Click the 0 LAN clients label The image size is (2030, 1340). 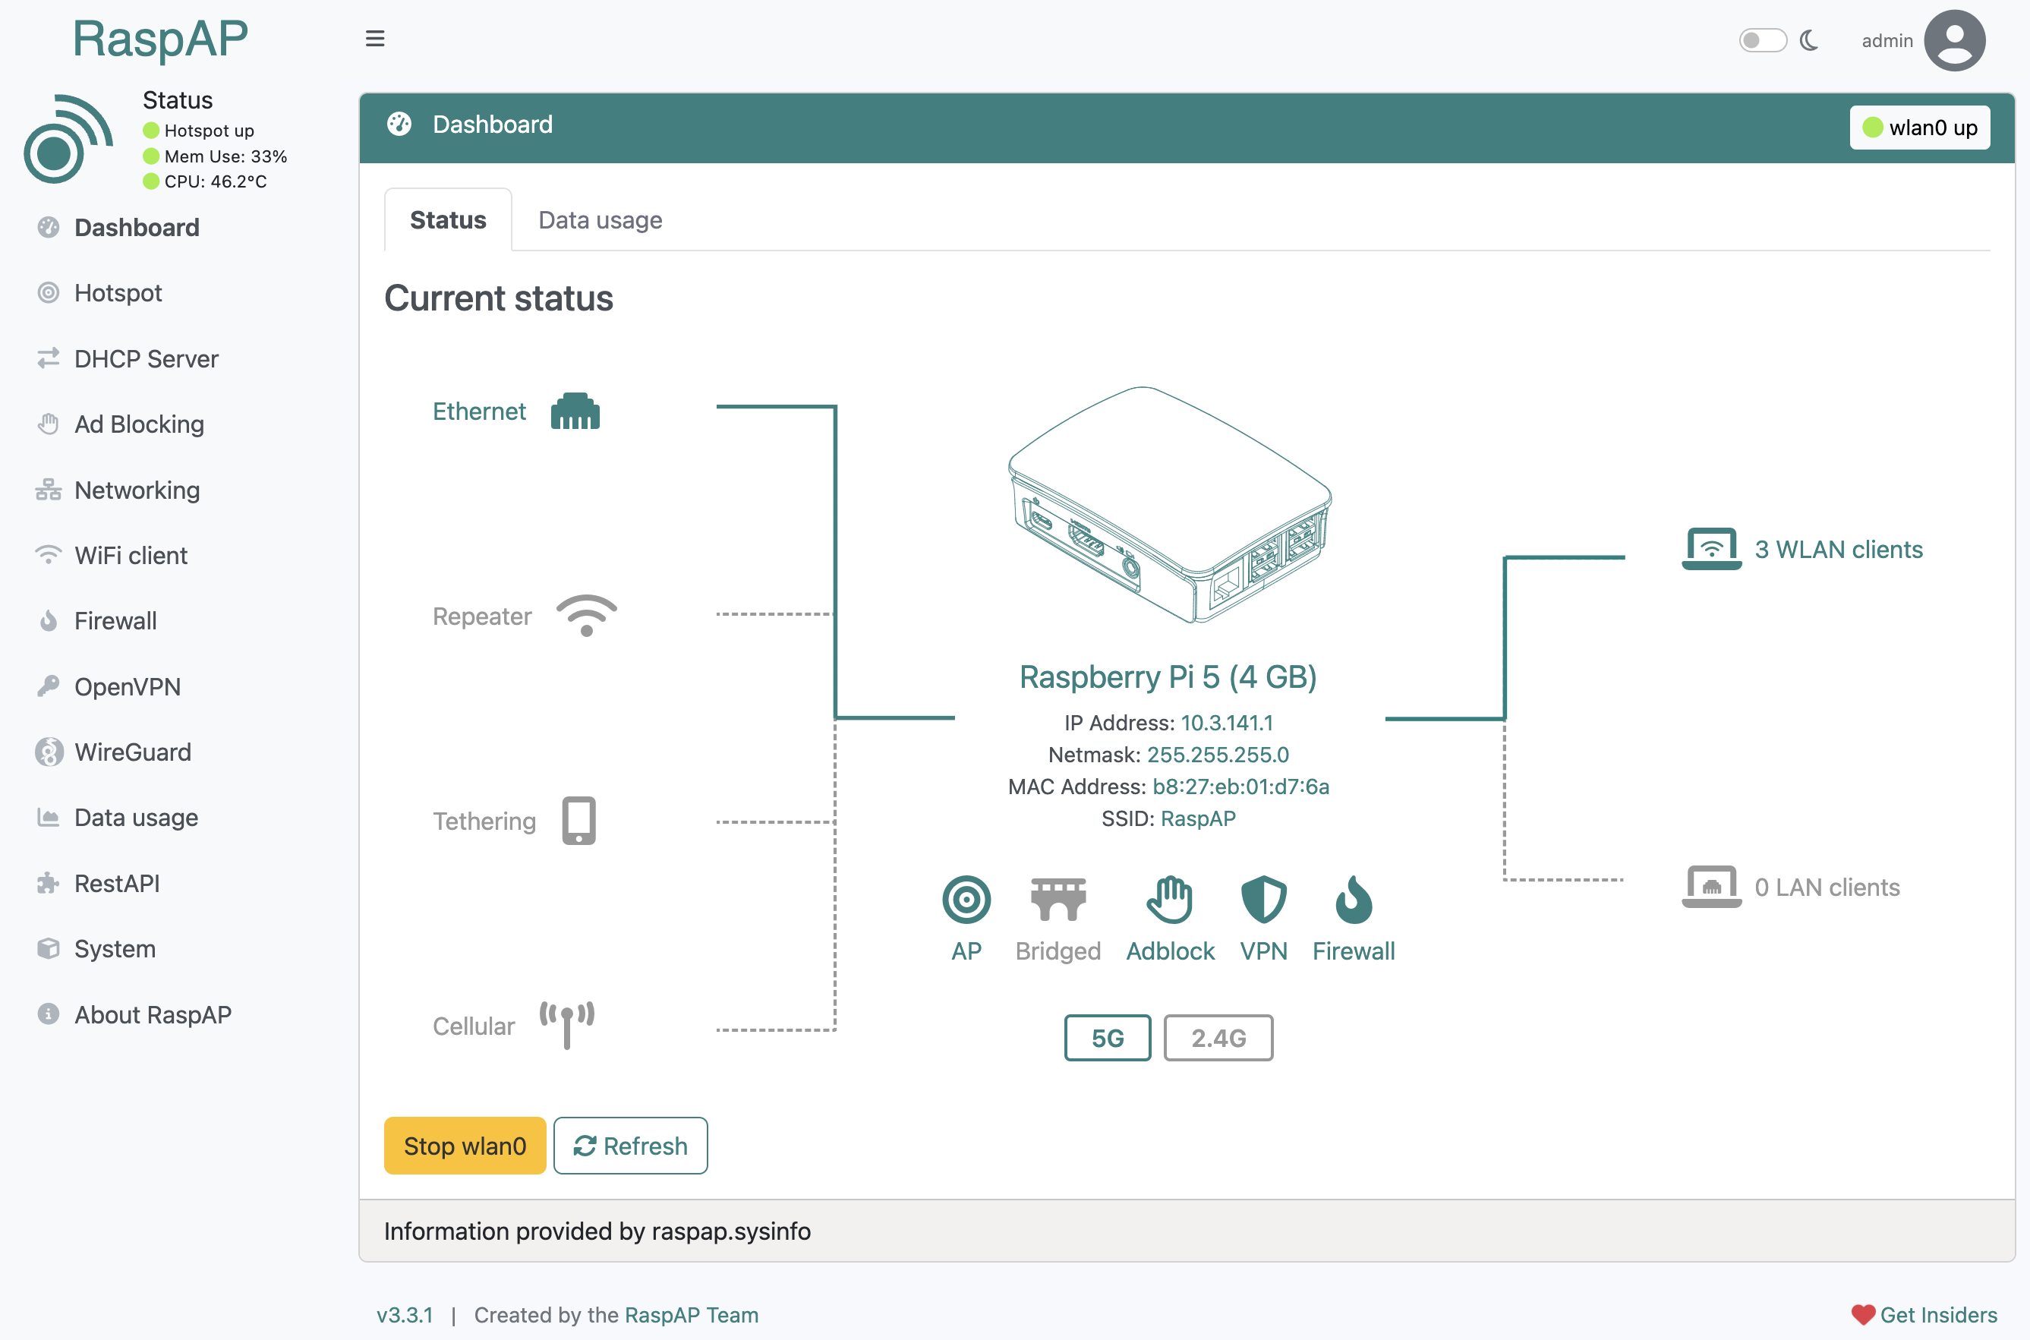tap(1827, 887)
